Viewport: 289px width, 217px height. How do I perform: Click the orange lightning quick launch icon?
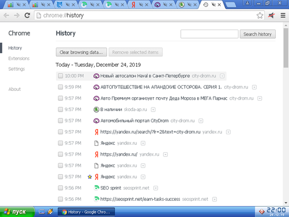pos(50,212)
